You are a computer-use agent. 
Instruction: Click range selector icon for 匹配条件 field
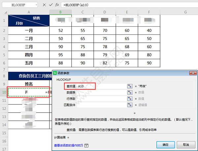(x=130, y=105)
